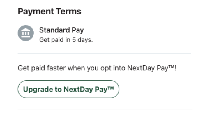Image resolution: width=205 pixels, height=120 pixels.
Task: Click the divider line below the upgrade button
Action: click(x=105, y=109)
